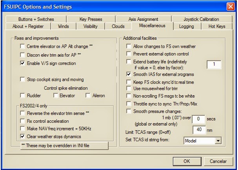This screenshot has height=170, width=238.
Task: Open the About + Register tab
Action: click(x=28, y=26)
